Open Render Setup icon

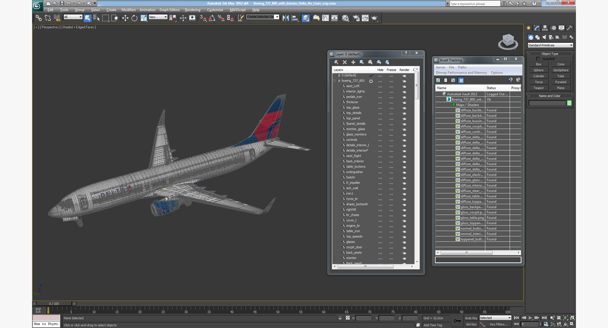pyautogui.click(x=356, y=18)
